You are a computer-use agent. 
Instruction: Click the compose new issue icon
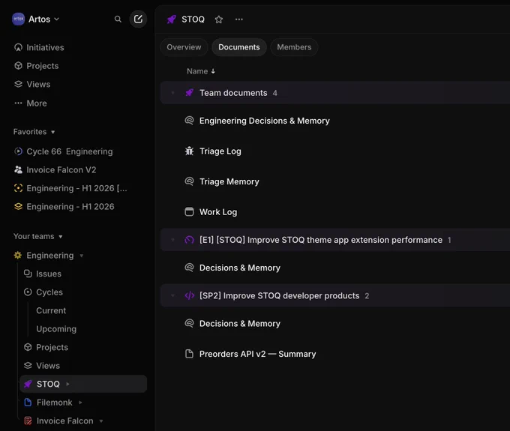pyautogui.click(x=138, y=19)
